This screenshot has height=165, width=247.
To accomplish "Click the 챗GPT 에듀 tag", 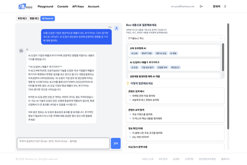I will pyautogui.click(x=147, y=53).
